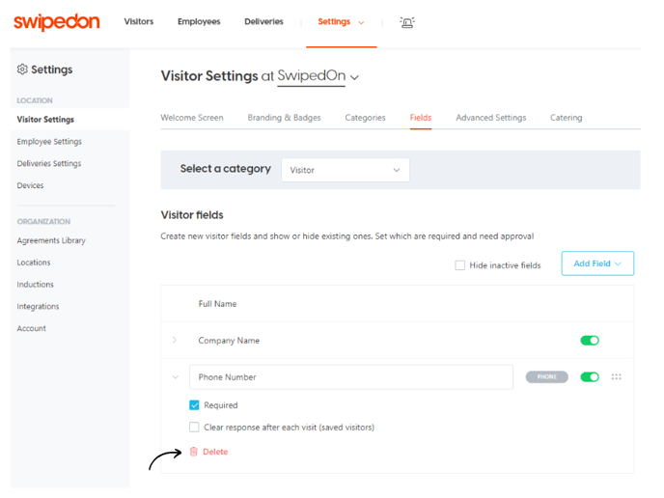
Task: Click the Settings gear icon in sidebar
Action: coord(22,69)
